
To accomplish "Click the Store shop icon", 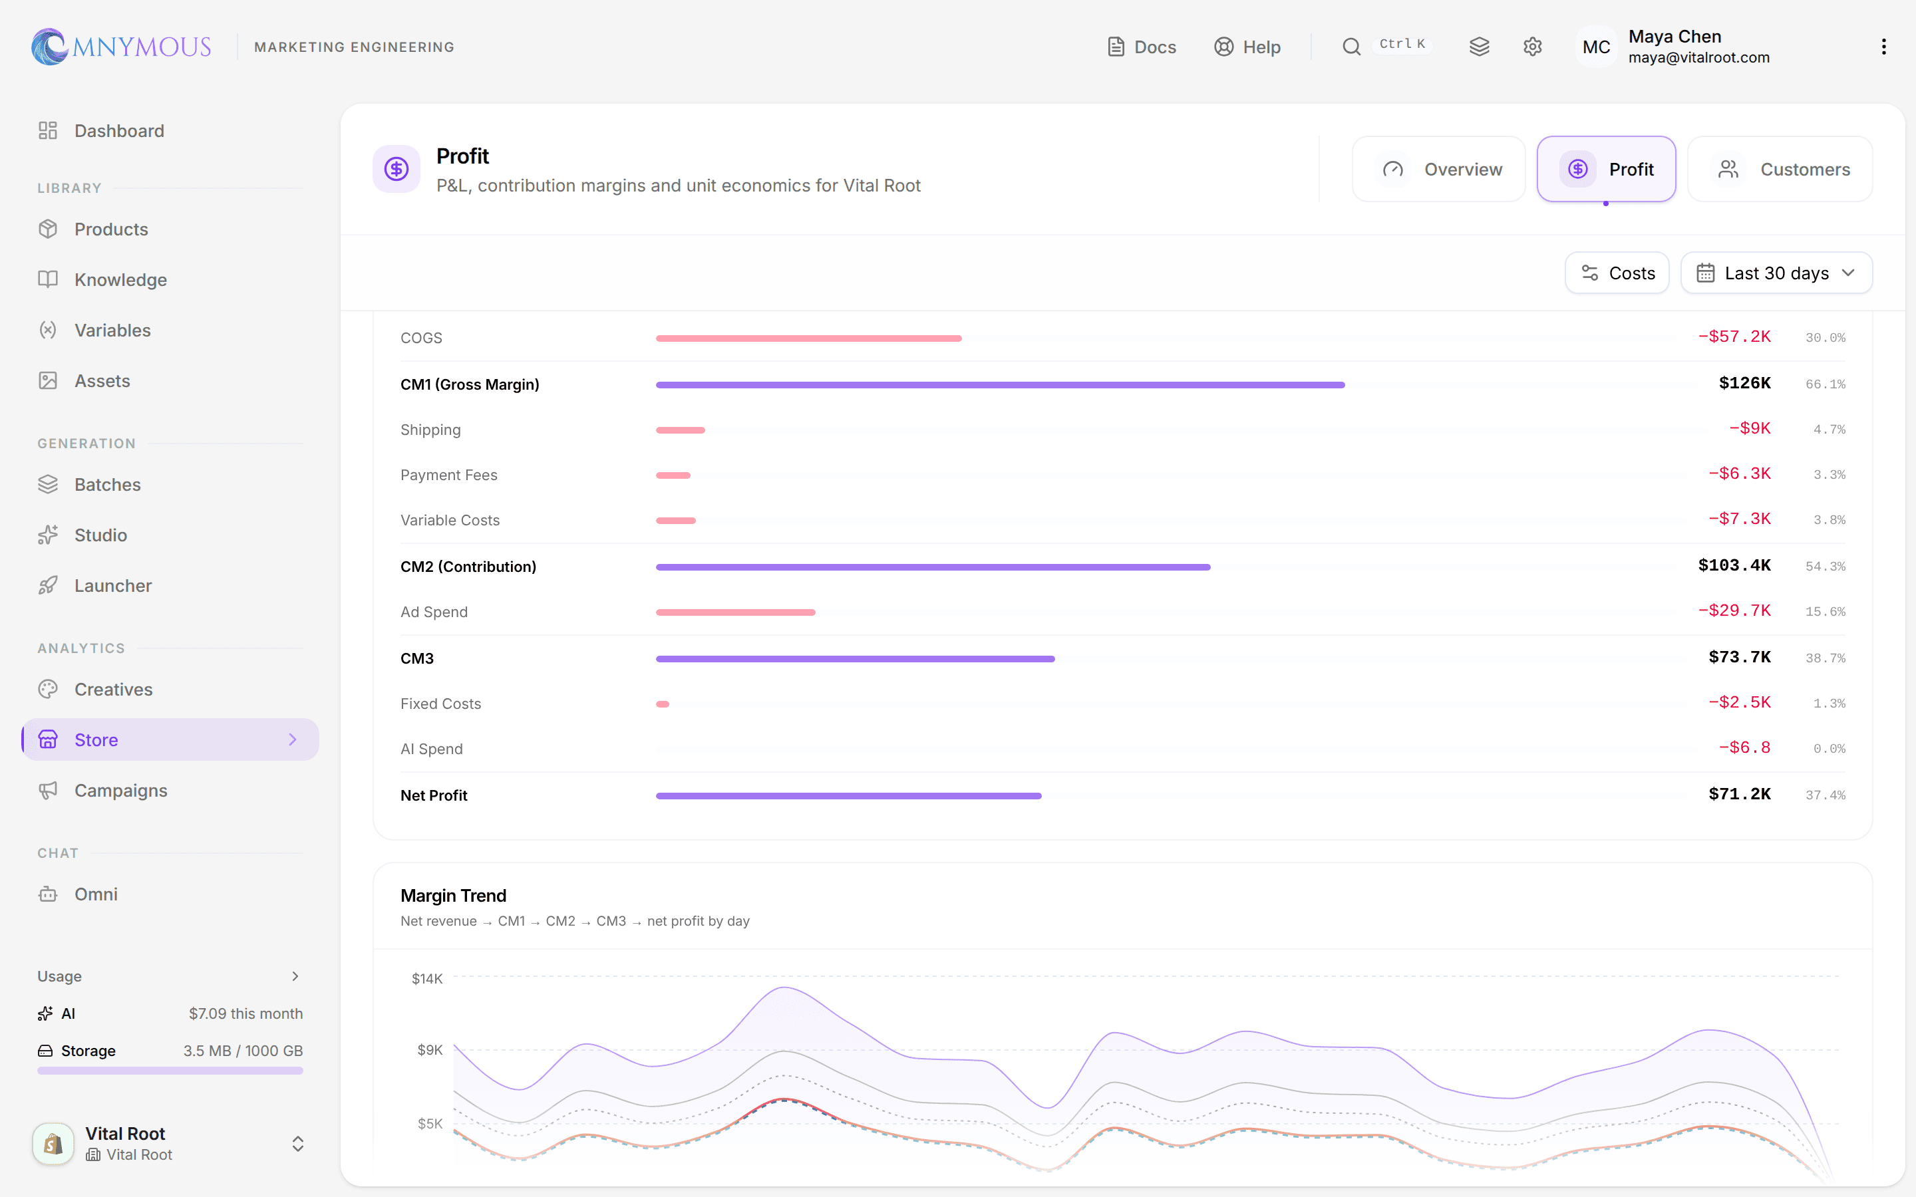I will (49, 739).
